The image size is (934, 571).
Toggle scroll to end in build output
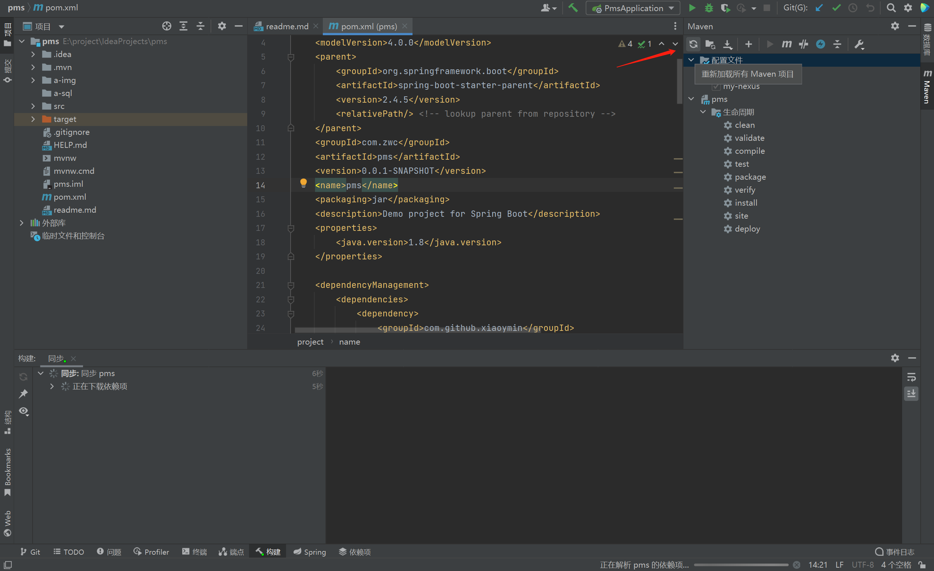pyautogui.click(x=911, y=394)
